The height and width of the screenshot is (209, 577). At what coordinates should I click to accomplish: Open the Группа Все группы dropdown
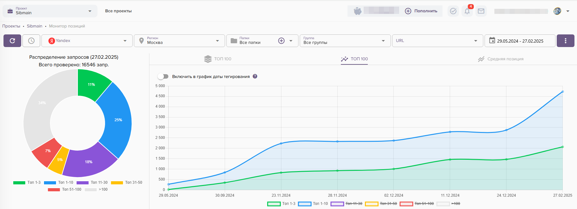pyautogui.click(x=345, y=41)
